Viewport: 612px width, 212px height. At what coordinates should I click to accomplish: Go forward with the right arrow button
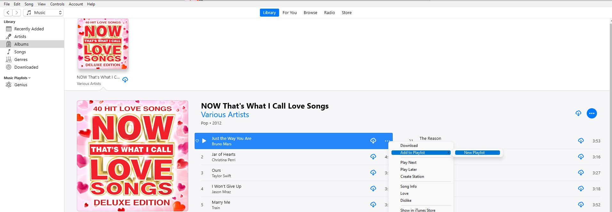pyautogui.click(x=17, y=12)
